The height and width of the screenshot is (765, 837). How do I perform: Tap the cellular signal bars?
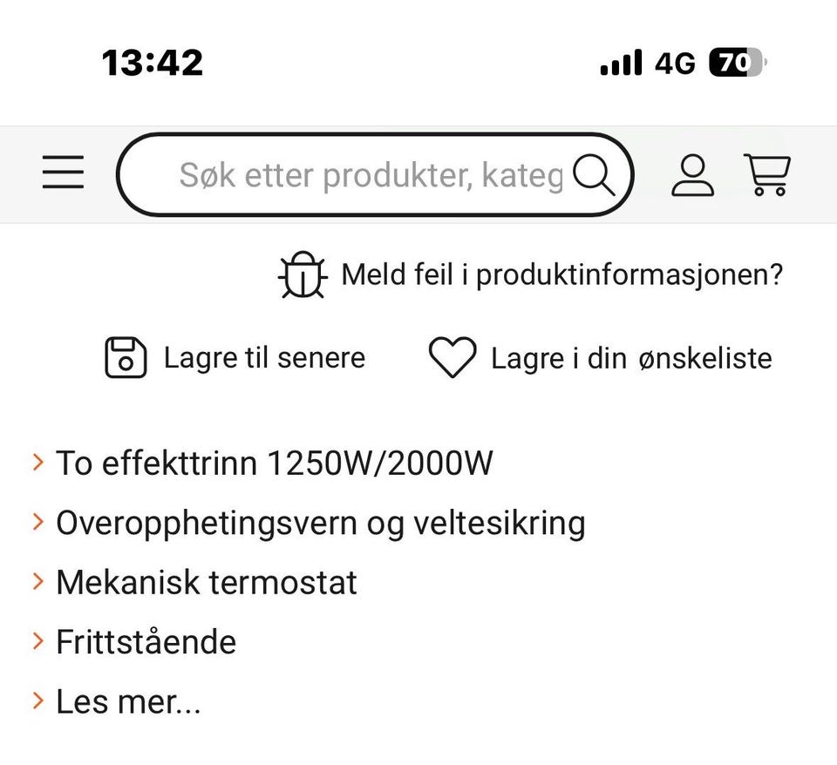(x=622, y=63)
